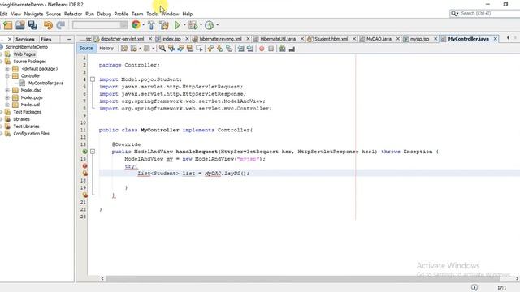Minimize the Projects panel with the dash button

[69, 39]
